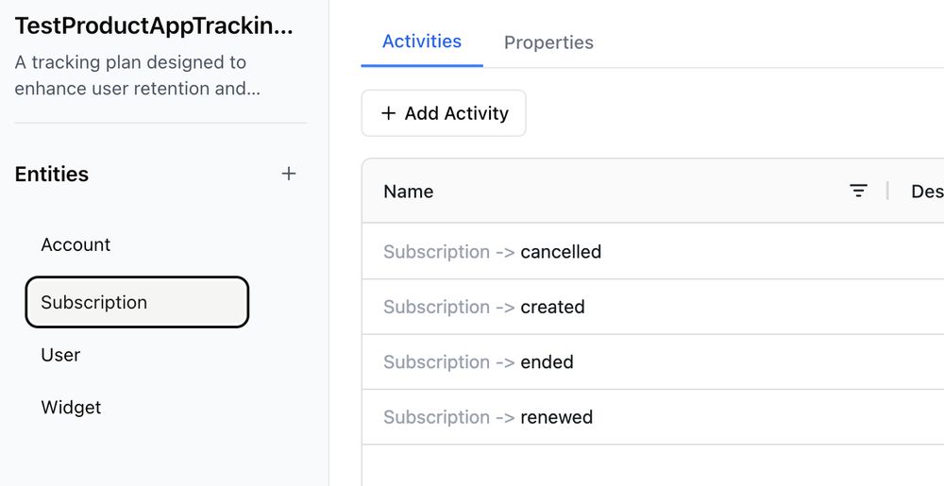The image size is (944, 486).
Task: Select the Widget entity
Action: 71,408
